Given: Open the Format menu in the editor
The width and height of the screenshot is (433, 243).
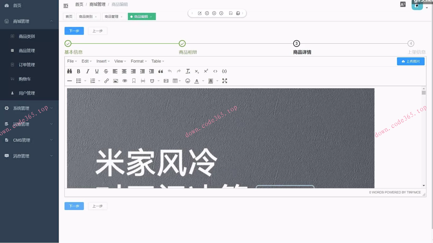Looking at the screenshot, I should 138,61.
